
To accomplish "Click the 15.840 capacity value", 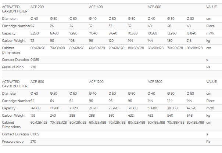I will pyautogui.click(x=192, y=33).
